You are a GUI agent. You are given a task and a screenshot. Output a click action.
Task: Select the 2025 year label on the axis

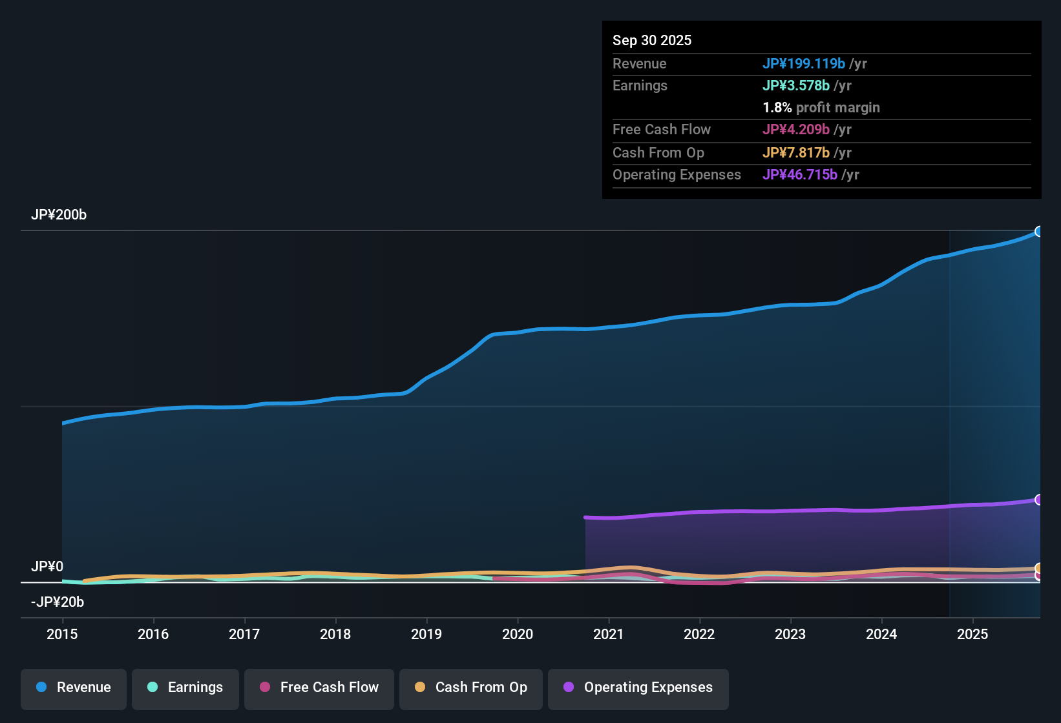pos(973,635)
